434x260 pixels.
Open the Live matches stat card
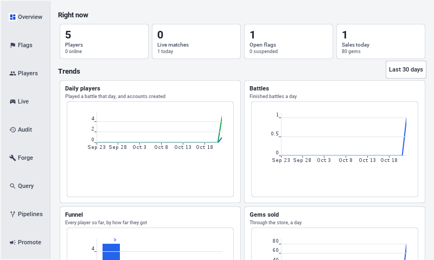pos(196,42)
